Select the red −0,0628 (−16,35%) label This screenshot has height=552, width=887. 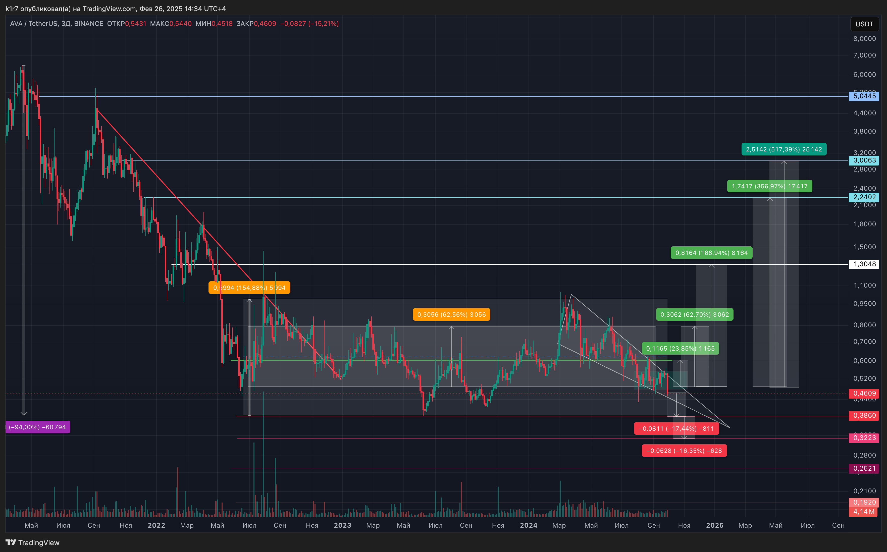(x=684, y=451)
